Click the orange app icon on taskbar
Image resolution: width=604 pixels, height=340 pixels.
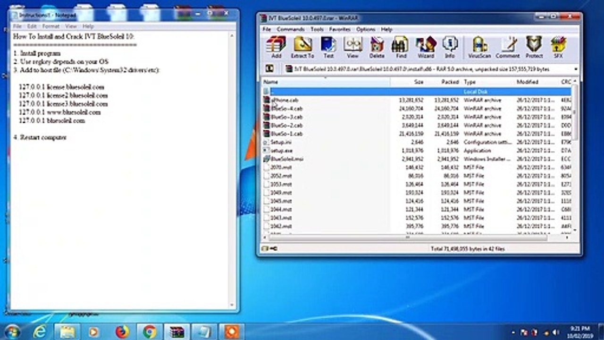click(x=232, y=331)
